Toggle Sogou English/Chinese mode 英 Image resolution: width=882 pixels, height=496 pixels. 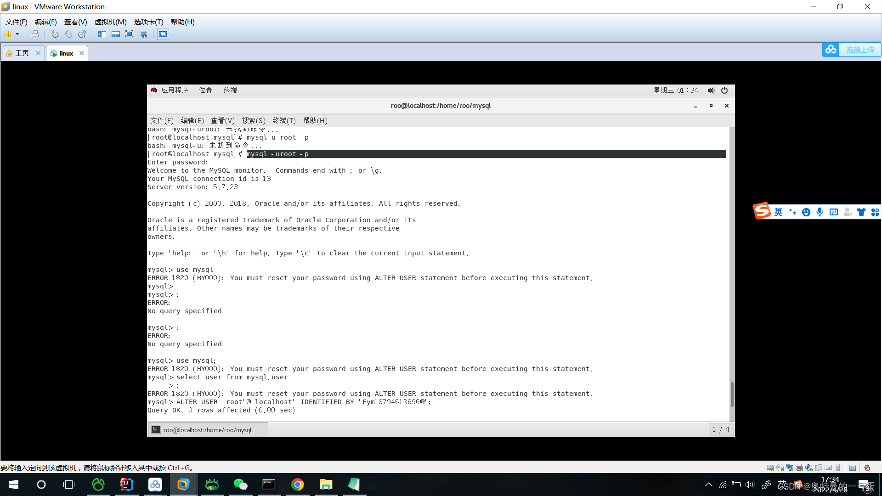778,212
